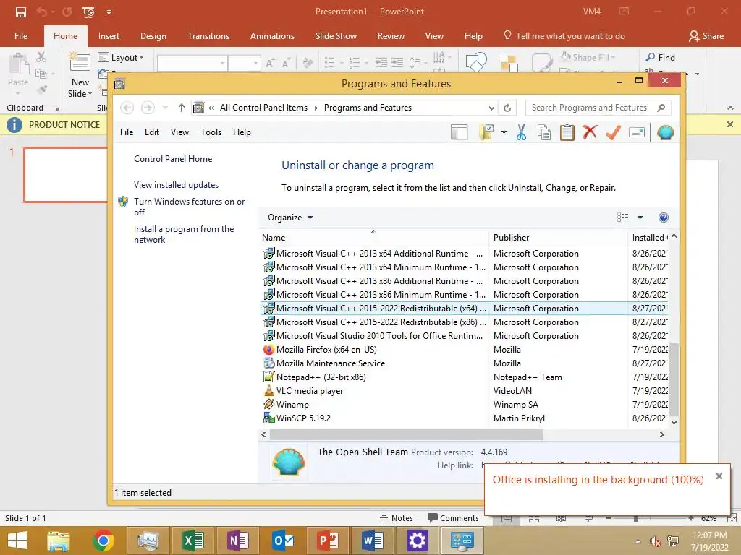
Task: Click the Control Panel Home link
Action: coord(173,159)
